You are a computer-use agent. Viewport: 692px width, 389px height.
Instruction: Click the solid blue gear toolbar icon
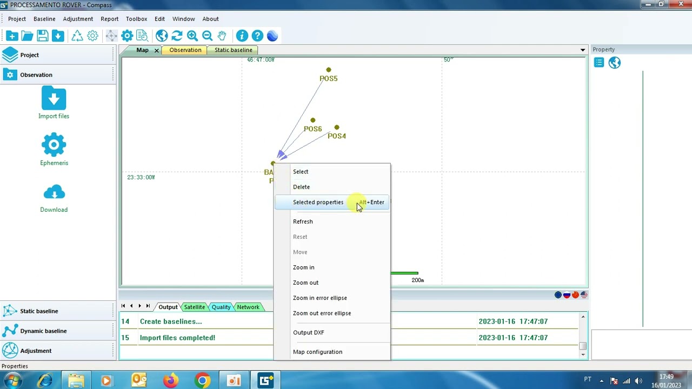127,36
